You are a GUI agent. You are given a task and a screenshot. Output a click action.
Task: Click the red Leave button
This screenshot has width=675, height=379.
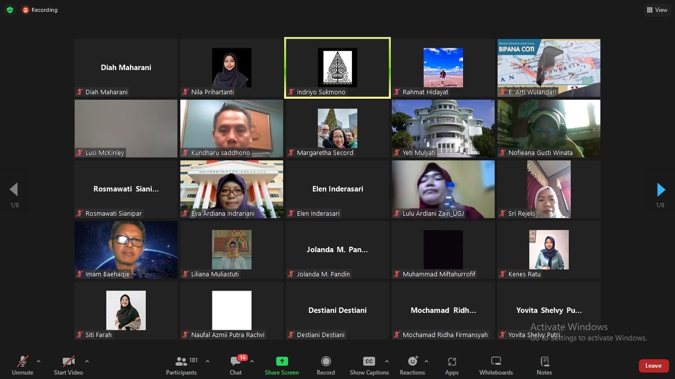pyautogui.click(x=653, y=366)
